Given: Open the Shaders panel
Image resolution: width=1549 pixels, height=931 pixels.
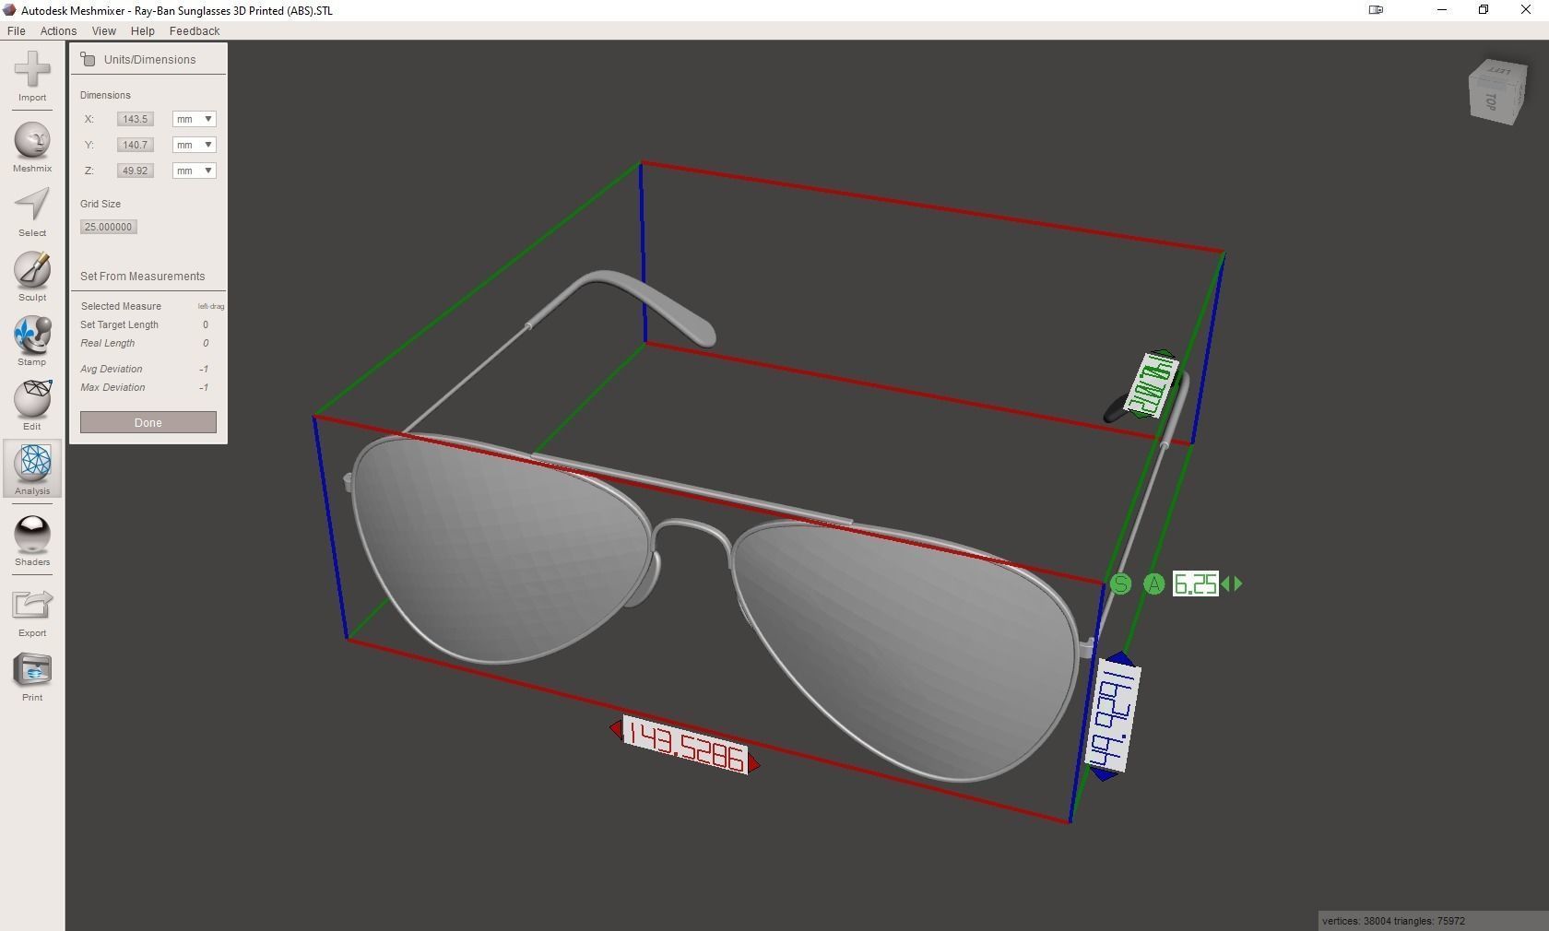Looking at the screenshot, I should 32,540.
